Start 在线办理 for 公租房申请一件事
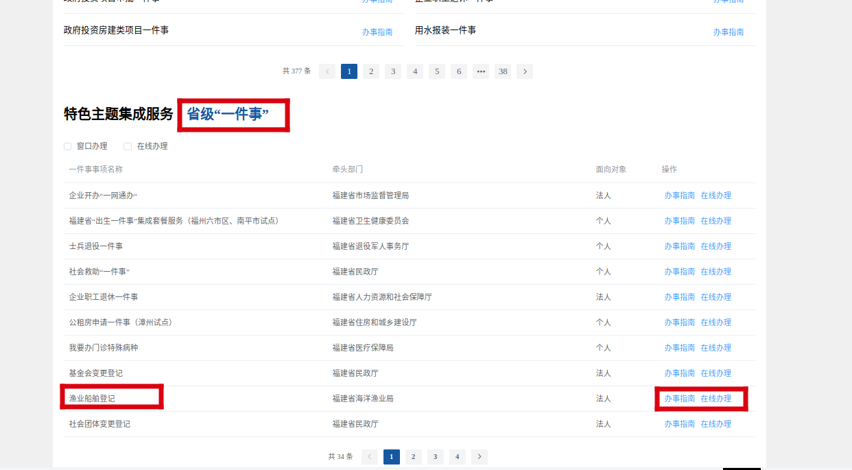This screenshot has height=470, width=852. [716, 322]
